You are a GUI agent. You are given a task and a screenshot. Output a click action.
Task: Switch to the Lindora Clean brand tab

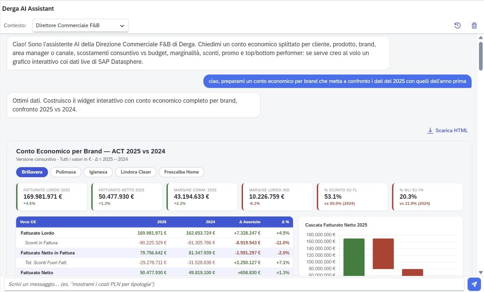pyautogui.click(x=136, y=172)
